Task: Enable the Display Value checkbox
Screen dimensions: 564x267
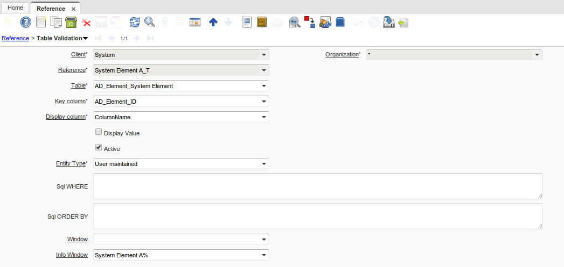Action: coord(98,132)
